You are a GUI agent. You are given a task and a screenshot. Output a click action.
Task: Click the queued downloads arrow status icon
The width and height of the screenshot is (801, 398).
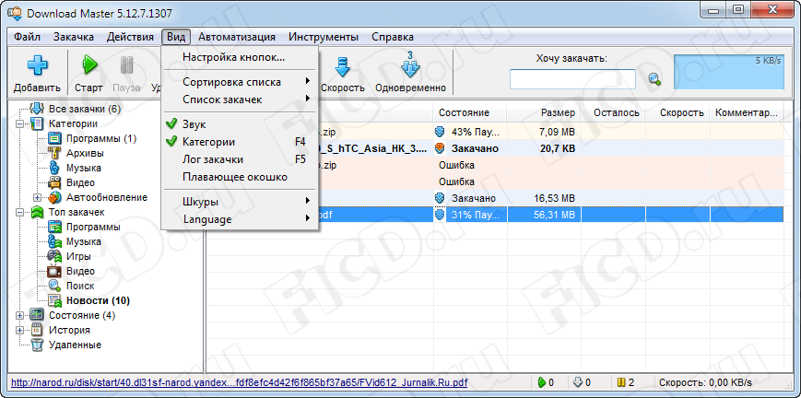(578, 382)
